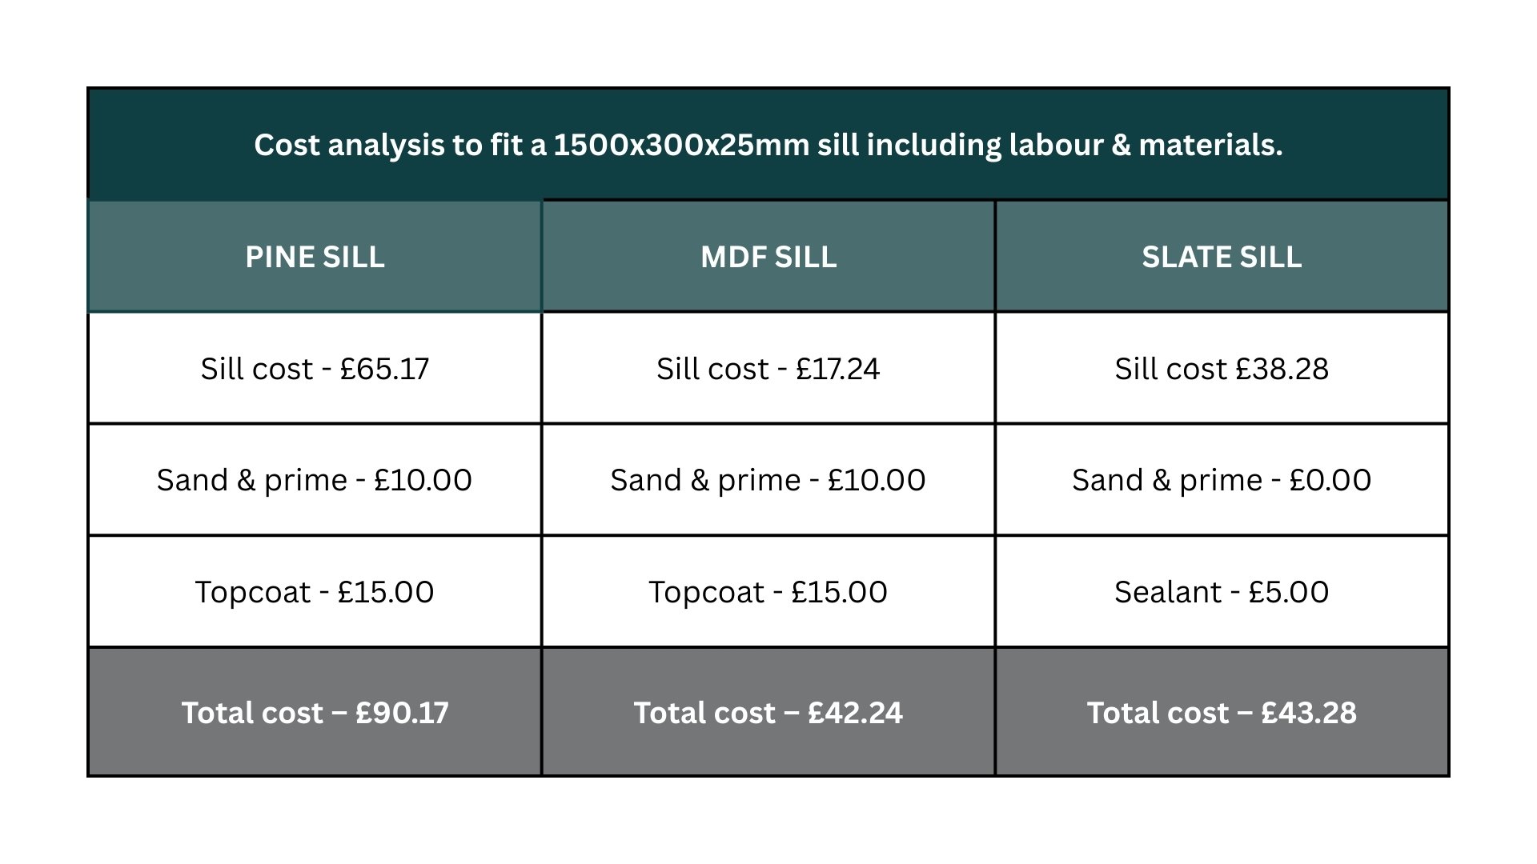Image resolution: width=1537 pixels, height=864 pixels.
Task: Select MDF Sand & prime £10.00 cell
Action: [768, 480]
